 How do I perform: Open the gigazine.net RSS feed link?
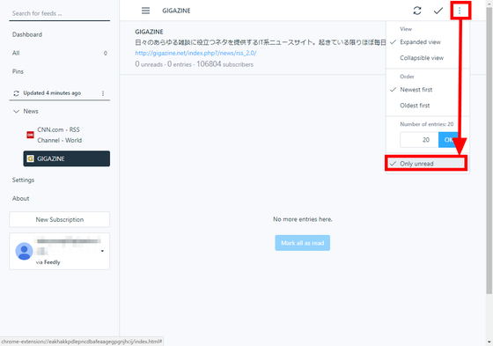point(195,53)
